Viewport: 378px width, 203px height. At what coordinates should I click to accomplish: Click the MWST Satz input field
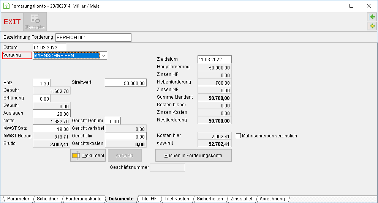pos(52,129)
